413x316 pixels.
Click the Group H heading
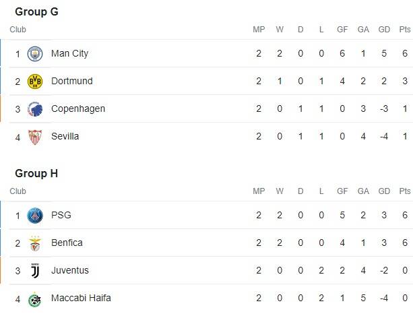tap(36, 174)
